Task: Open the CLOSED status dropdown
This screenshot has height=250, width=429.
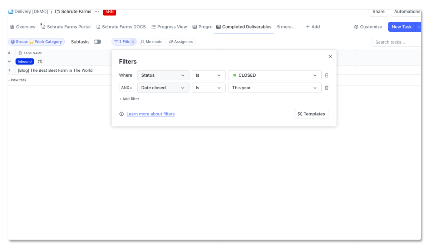Action: 275,75
